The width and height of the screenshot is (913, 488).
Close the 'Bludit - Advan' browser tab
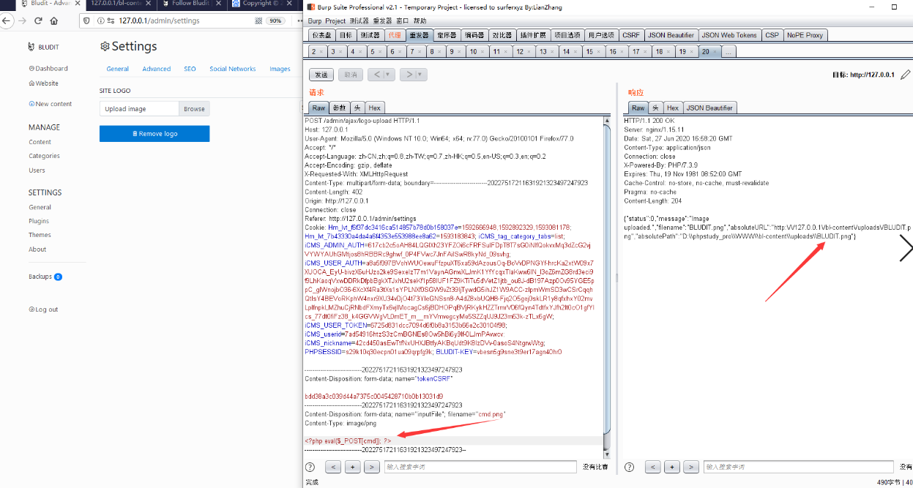point(78,4)
